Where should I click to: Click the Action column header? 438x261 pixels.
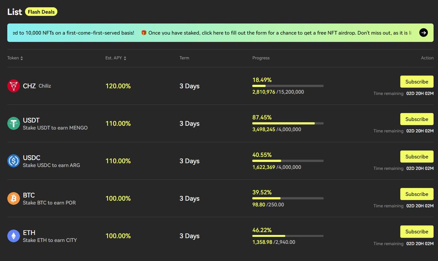(x=427, y=58)
